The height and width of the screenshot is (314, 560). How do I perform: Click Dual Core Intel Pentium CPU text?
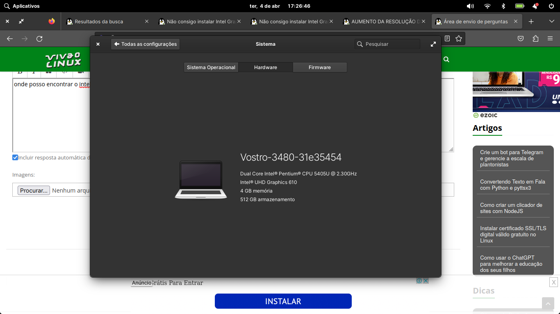tap(298, 174)
